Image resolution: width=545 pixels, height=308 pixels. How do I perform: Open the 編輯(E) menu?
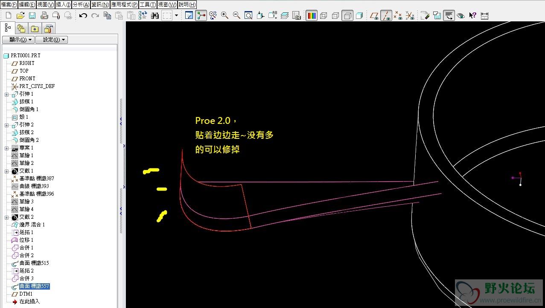coord(27,4)
